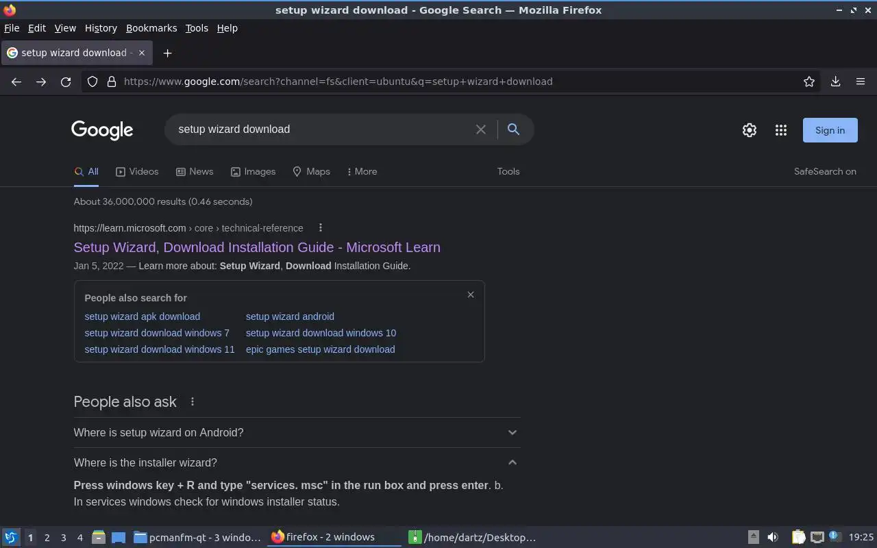The image size is (877, 548).
Task: Open the file manager launcher in taskbar
Action: (x=98, y=537)
